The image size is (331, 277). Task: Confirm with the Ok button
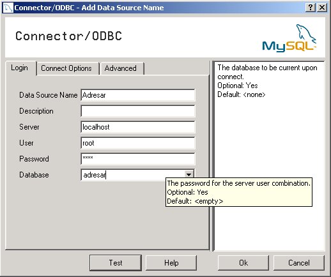point(243,263)
